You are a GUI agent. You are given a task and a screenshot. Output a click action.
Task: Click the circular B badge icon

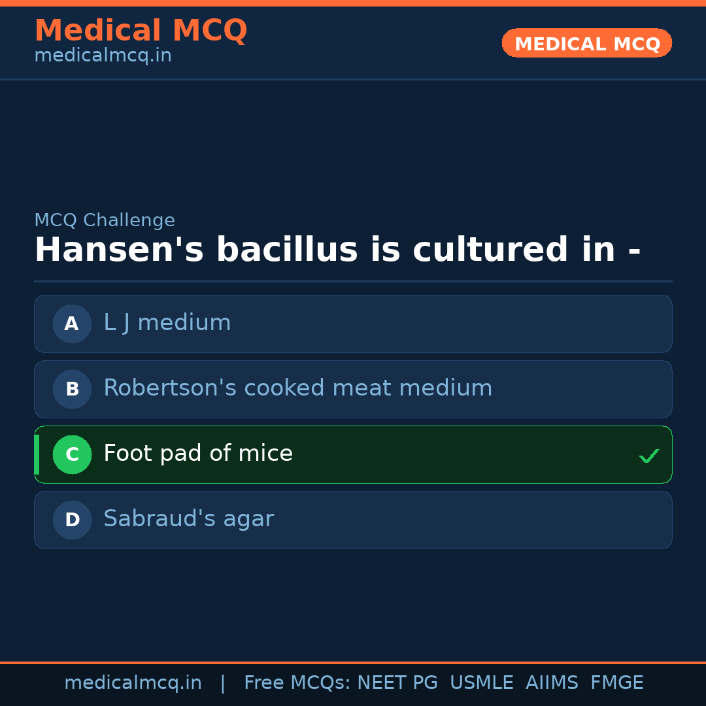(72, 389)
